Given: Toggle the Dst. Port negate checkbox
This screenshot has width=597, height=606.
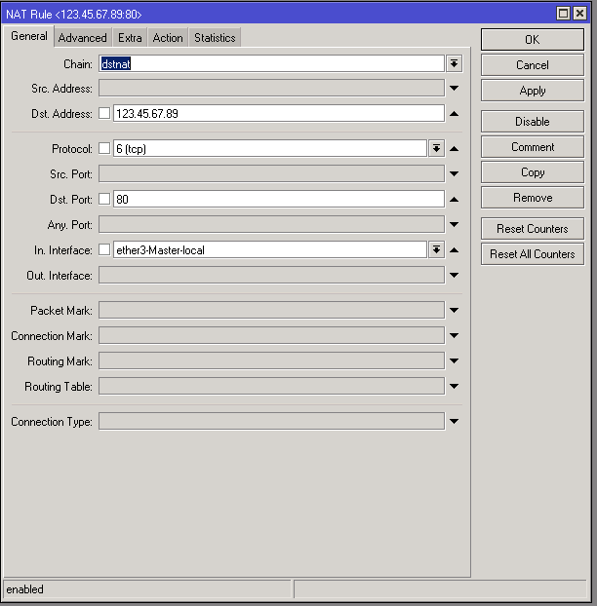Looking at the screenshot, I should click(104, 199).
